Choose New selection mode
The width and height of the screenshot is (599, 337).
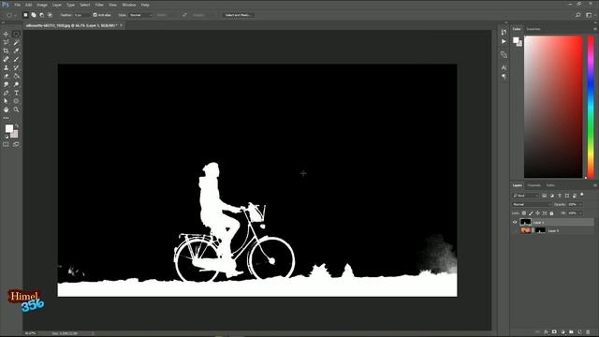click(25, 15)
